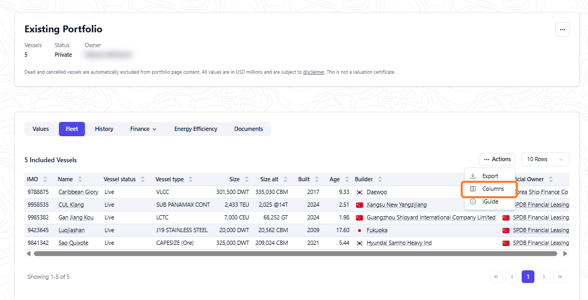Jump to first page arrow
This screenshot has height=300, width=588.
[496, 277]
